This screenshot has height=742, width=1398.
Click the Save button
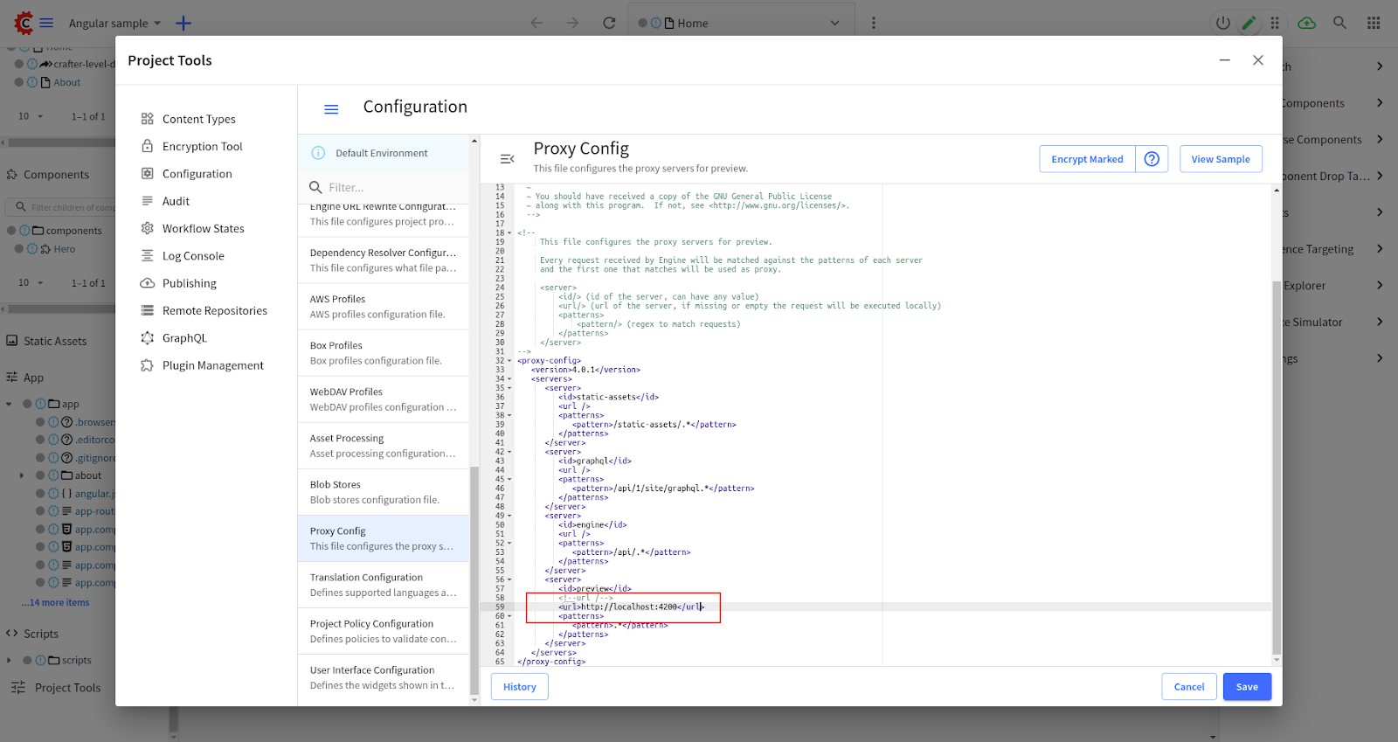pos(1246,687)
